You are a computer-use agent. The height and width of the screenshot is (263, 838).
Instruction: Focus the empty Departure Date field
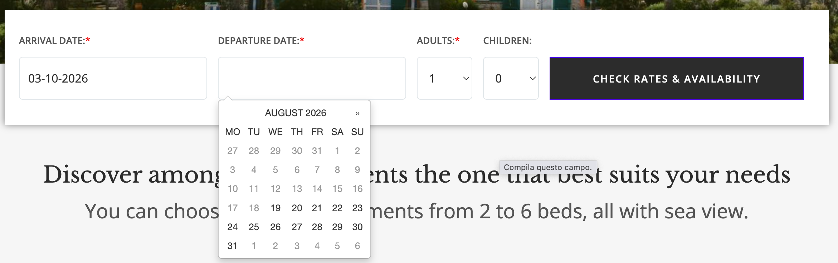[312, 78]
